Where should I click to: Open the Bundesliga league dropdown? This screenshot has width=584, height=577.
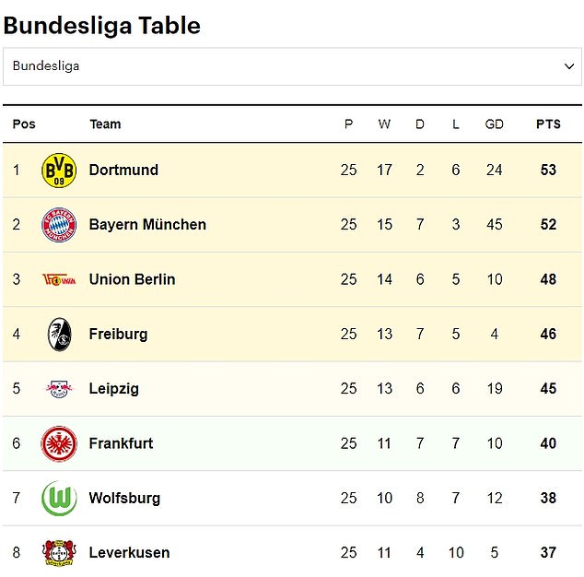[x=292, y=66]
